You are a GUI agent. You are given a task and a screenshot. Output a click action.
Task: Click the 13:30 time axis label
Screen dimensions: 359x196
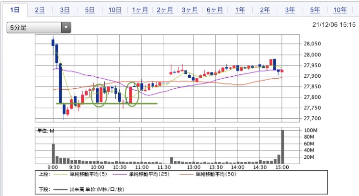click(216, 167)
